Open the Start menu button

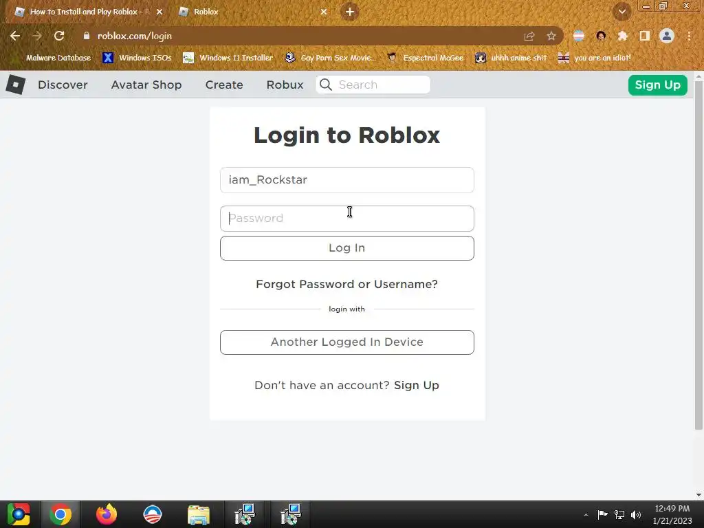[19, 514]
